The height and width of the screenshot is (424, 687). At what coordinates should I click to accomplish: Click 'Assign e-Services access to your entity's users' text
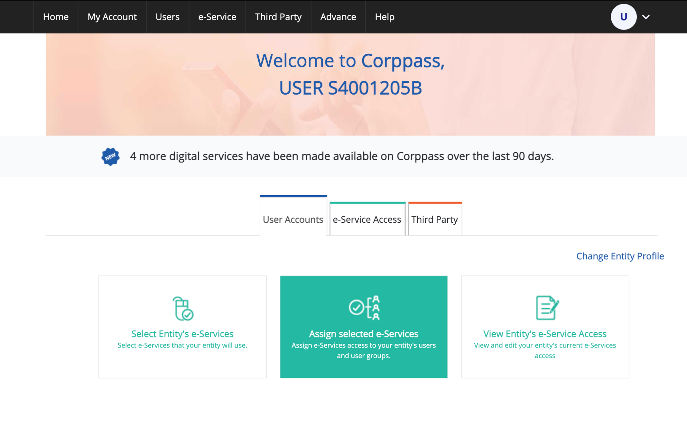(364, 345)
